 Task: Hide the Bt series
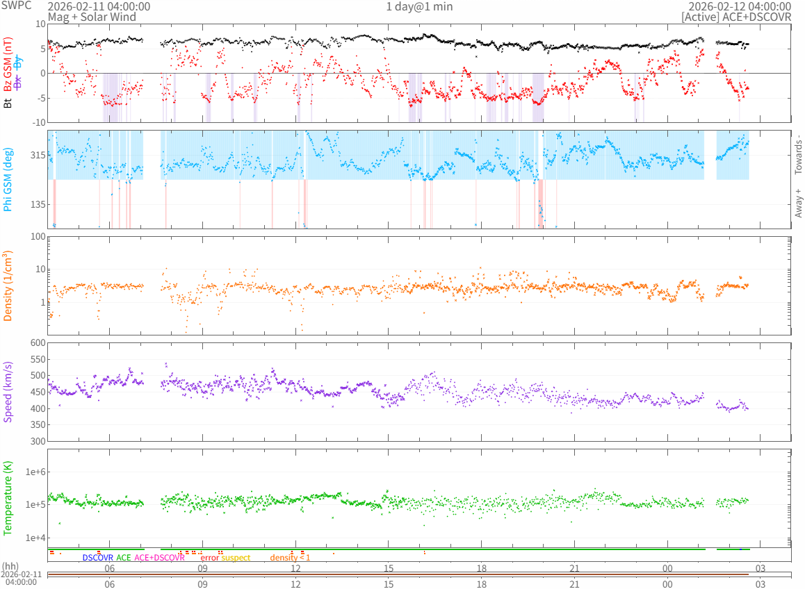pyautogui.click(x=8, y=103)
